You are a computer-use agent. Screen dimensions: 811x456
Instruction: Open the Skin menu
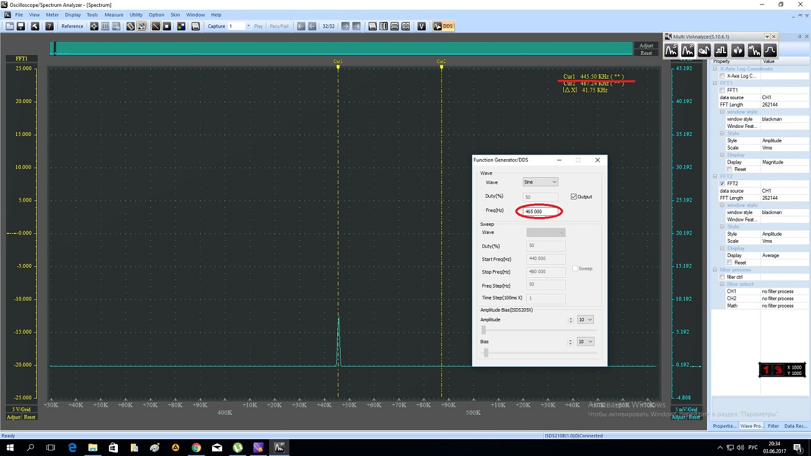pos(175,15)
